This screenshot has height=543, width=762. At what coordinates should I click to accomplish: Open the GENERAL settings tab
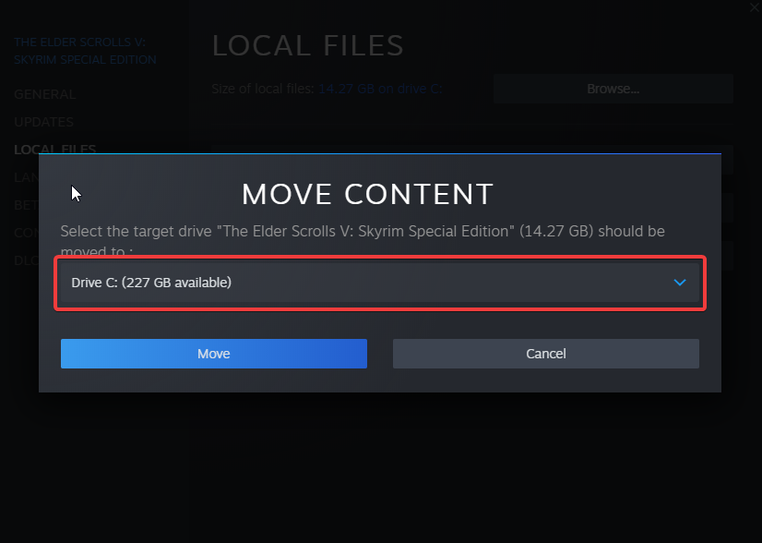pos(44,94)
